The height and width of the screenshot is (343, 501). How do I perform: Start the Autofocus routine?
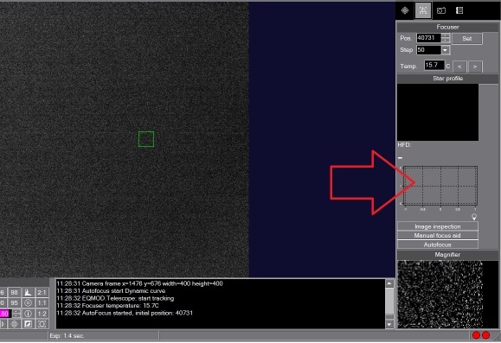click(438, 245)
